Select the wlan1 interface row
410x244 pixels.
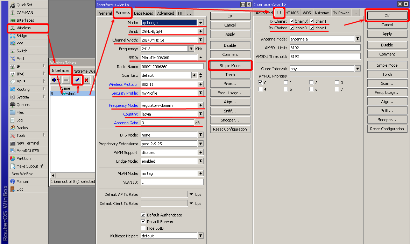pyautogui.click(x=71, y=94)
